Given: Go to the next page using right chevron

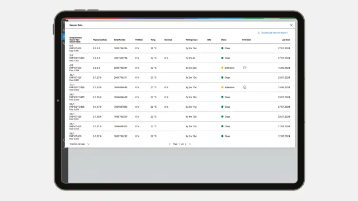Looking at the screenshot, I should tap(190, 144).
